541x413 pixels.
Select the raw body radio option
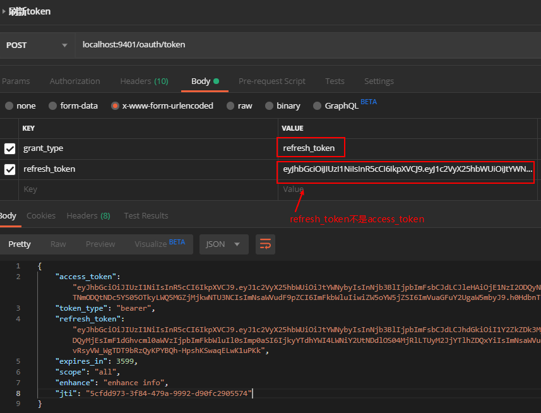(231, 106)
